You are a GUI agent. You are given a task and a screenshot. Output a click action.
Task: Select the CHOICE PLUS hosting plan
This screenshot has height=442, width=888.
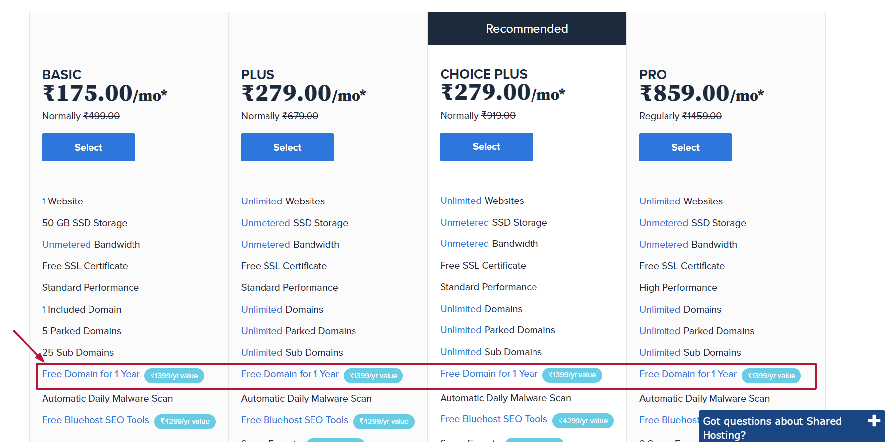point(487,147)
